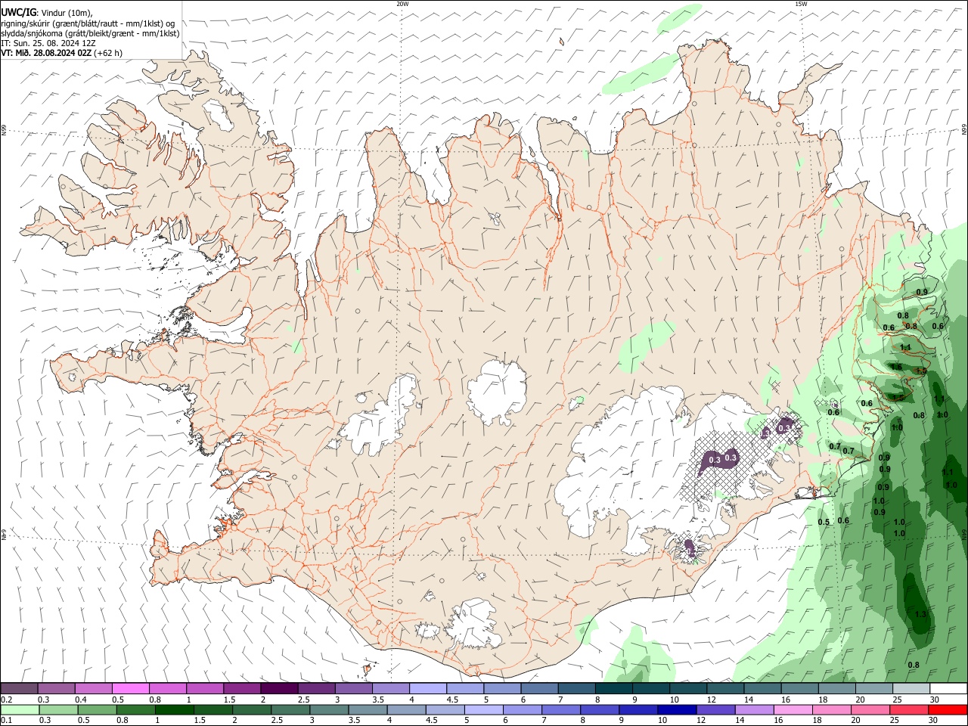
Task: Select the upper legend swatch starting at 3.5
Action: tap(391, 689)
